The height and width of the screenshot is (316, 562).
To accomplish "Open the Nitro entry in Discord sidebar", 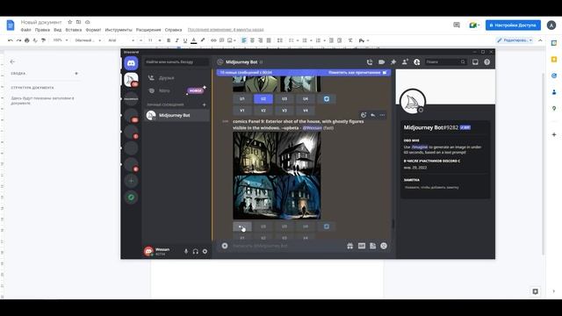I will pos(177,90).
